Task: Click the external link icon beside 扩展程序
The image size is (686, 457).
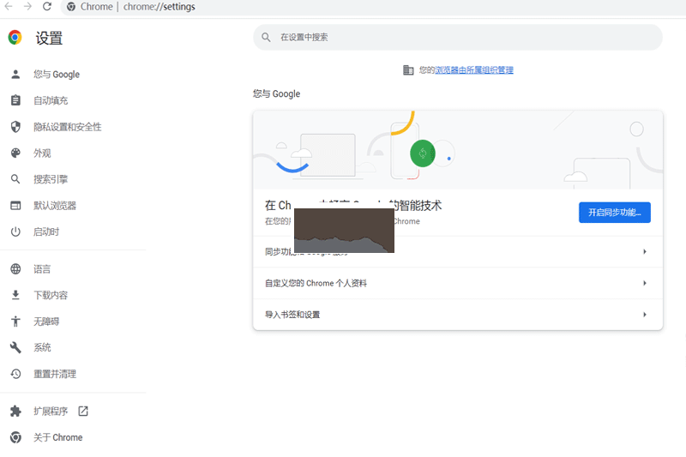Action: click(x=82, y=411)
